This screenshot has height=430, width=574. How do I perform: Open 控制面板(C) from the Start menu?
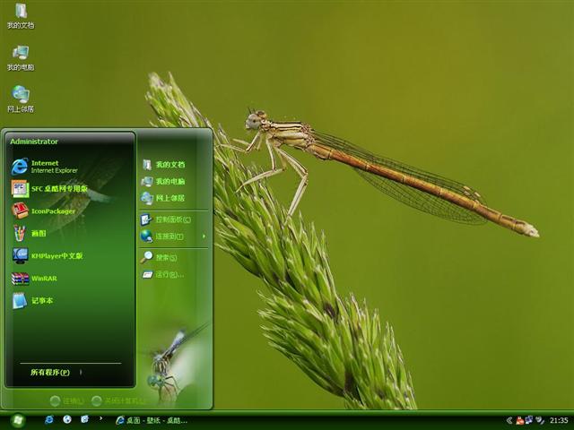tap(166, 219)
